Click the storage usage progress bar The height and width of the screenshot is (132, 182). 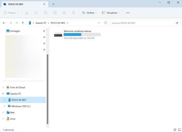click(82, 35)
